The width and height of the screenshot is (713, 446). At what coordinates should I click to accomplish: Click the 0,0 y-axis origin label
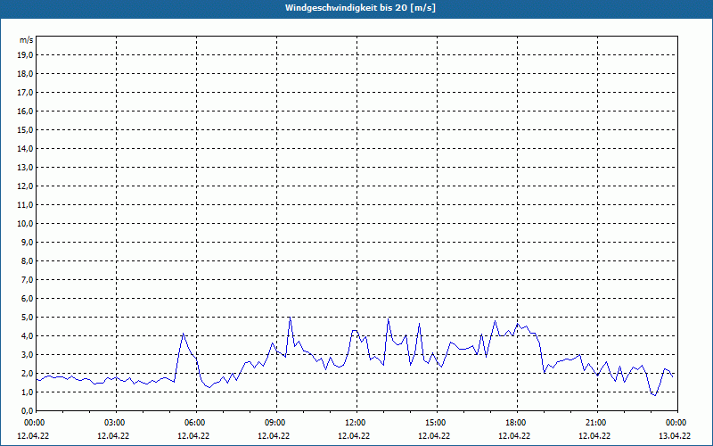coord(27,410)
